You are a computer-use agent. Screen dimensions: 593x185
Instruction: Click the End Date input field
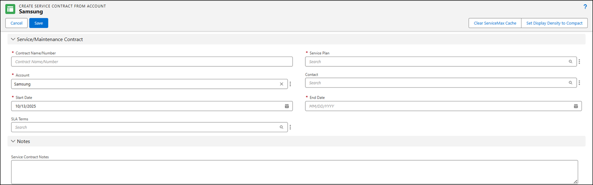coord(443,106)
